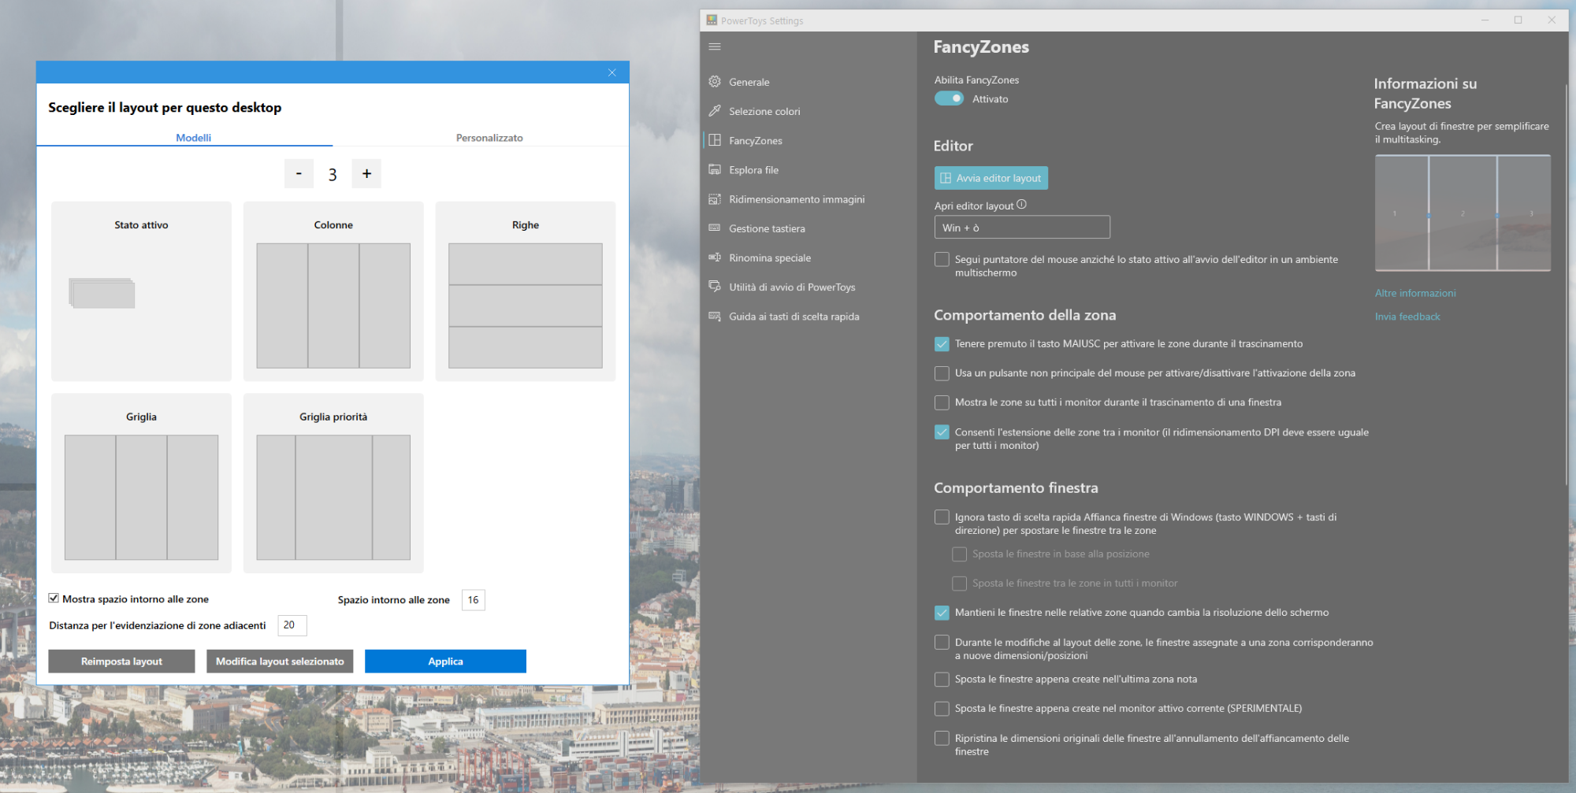Image resolution: width=1576 pixels, height=793 pixels.
Task: Check Sposta le finestre nel monitor attivo corrente (SPERIMENTALE)
Action: 942,708
